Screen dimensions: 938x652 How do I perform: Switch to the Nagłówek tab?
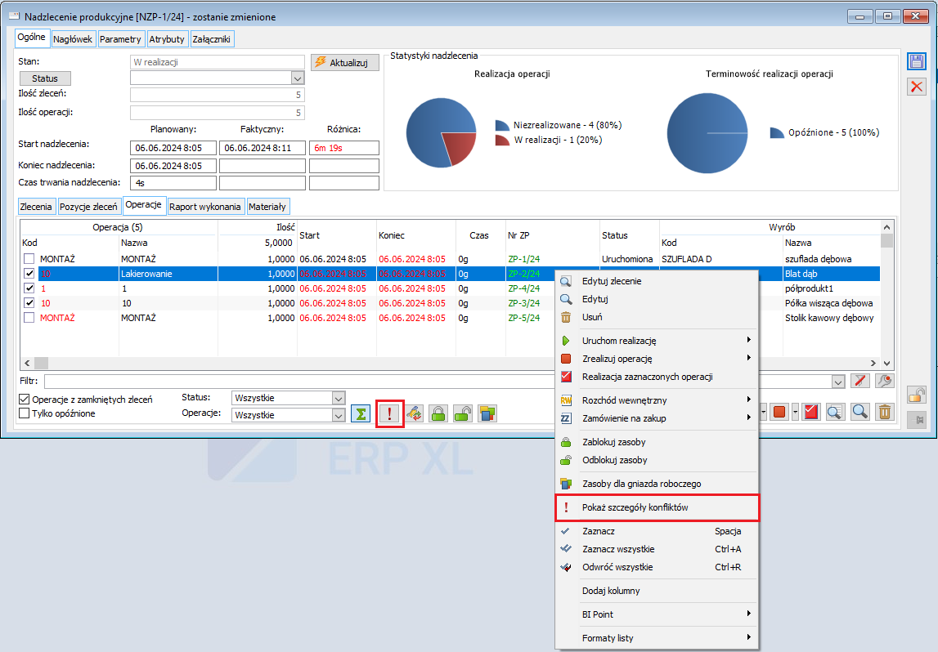coord(73,39)
